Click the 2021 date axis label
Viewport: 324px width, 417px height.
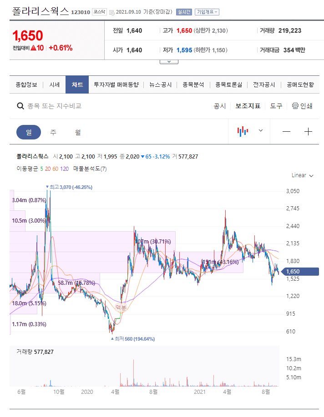(200, 392)
